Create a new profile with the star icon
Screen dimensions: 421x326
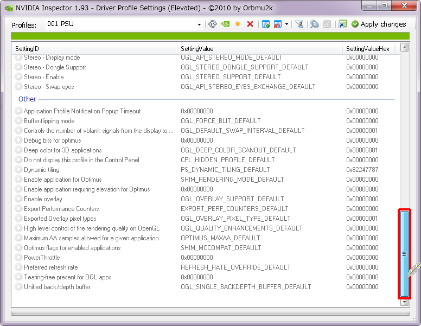point(238,24)
